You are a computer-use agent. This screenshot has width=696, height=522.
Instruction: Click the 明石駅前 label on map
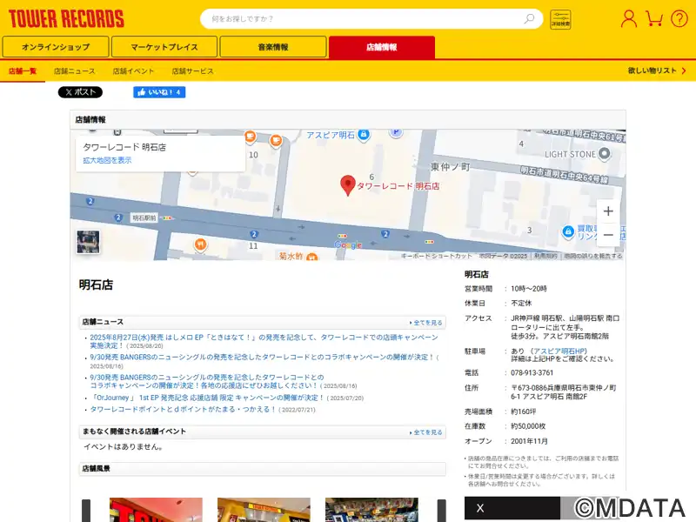coord(144,218)
